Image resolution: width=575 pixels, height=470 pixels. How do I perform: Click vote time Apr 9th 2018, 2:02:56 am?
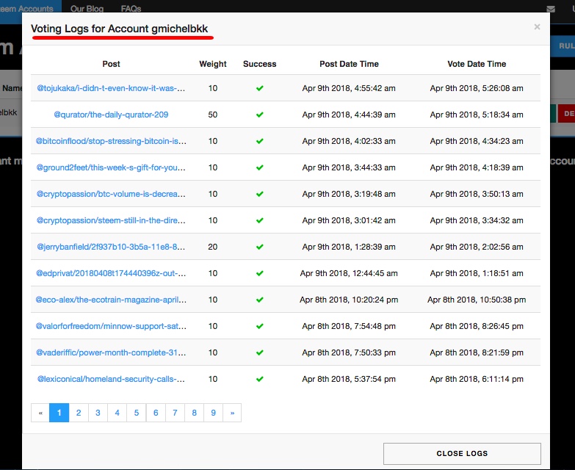[477, 247]
